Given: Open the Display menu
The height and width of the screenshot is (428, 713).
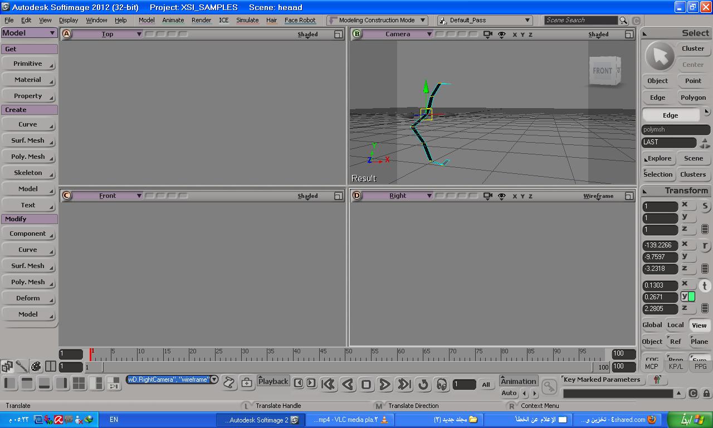Looking at the screenshot, I should pos(69,20).
